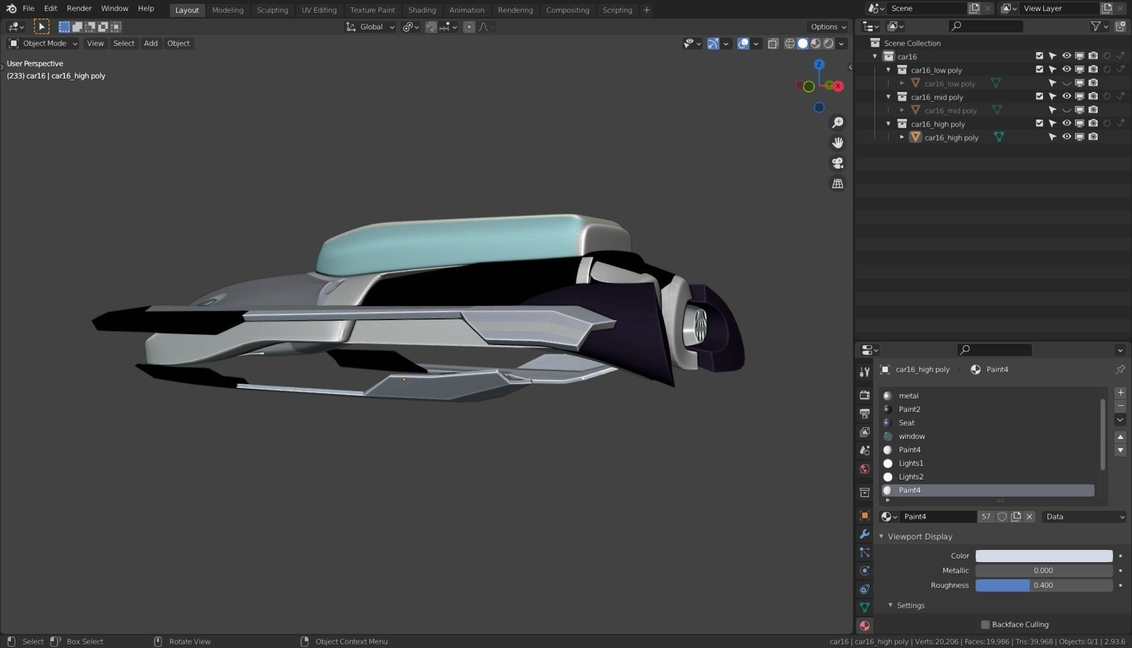
Task: Collapse the car16 collection tree
Action: click(x=875, y=56)
